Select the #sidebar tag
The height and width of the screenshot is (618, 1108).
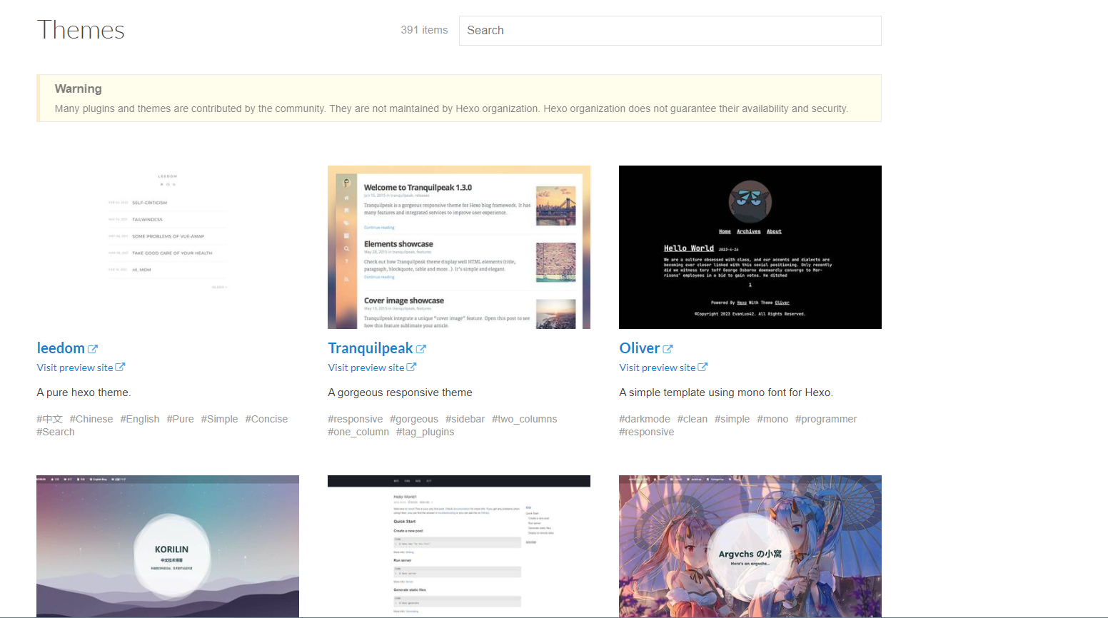point(465,419)
